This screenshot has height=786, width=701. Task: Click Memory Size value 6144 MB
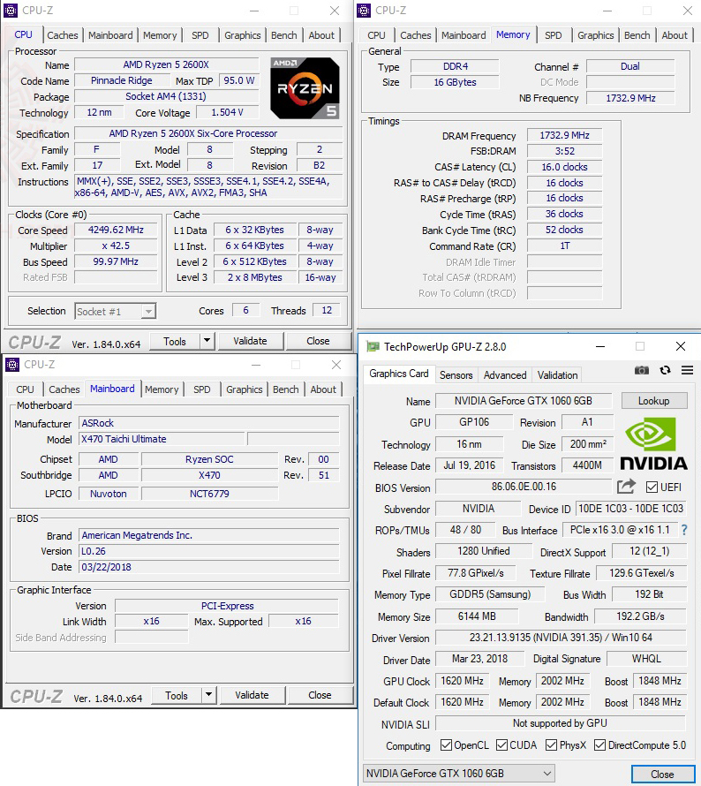coord(477,616)
